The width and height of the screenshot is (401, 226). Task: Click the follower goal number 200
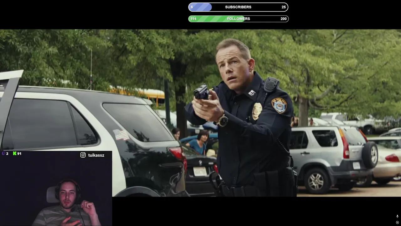tap(284, 19)
